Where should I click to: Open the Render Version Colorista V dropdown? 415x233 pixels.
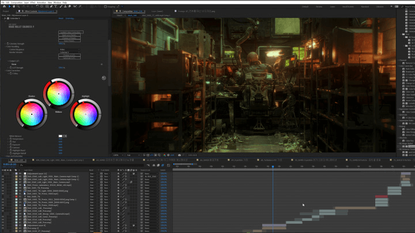pos(69,52)
